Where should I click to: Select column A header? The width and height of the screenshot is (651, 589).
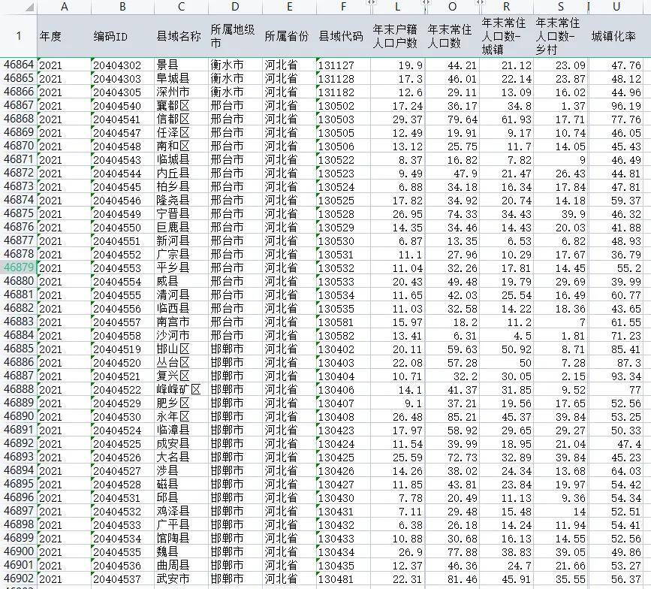tap(64, 7)
